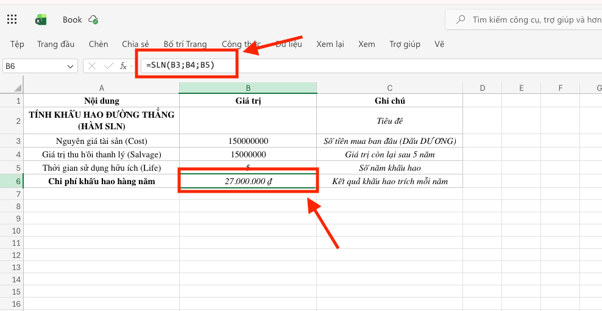
Task: Click the cloud saved status icon
Action: [93, 20]
